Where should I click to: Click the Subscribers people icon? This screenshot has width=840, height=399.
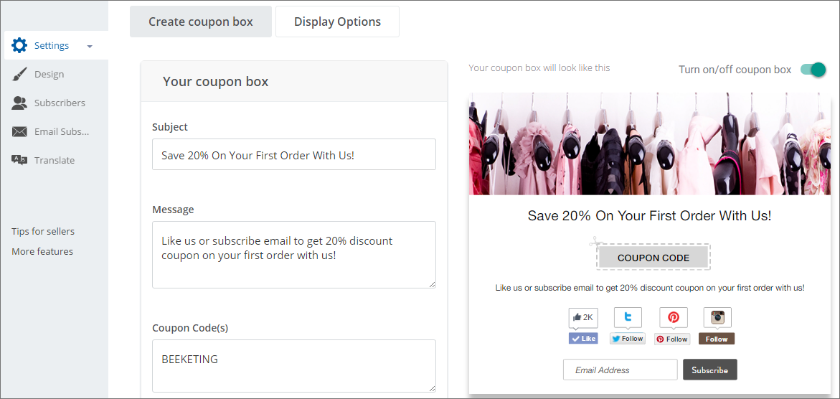19,103
